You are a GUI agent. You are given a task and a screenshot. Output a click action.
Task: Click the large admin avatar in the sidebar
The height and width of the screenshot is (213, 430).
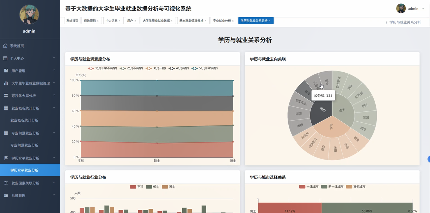click(x=29, y=14)
